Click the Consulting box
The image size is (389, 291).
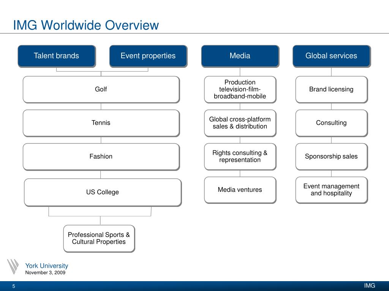pyautogui.click(x=331, y=123)
